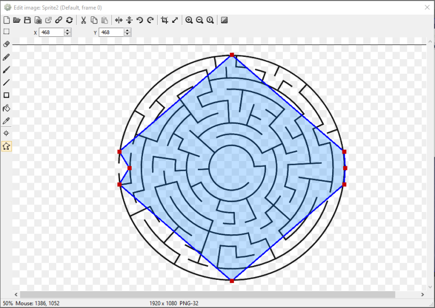Rotate image counter-clockwise

[140, 20]
